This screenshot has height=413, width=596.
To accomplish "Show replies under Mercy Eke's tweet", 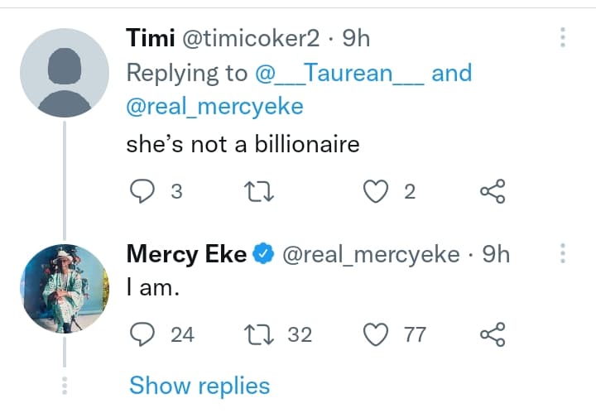I will 199,386.
